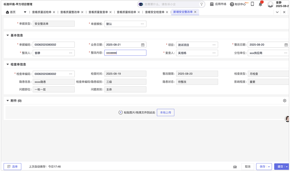This screenshot has height=171, width=290.
Task: Open lookup for 单据模板 field
Action: click(x=142, y=24)
